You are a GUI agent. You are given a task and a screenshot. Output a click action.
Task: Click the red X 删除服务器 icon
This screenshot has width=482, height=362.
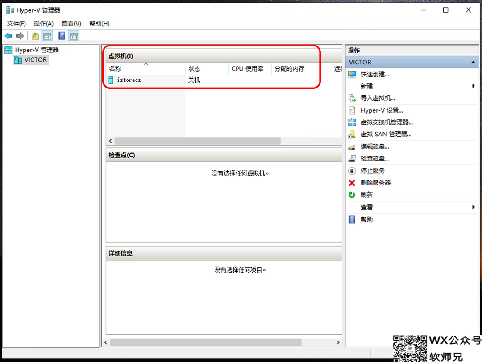pyautogui.click(x=352, y=183)
